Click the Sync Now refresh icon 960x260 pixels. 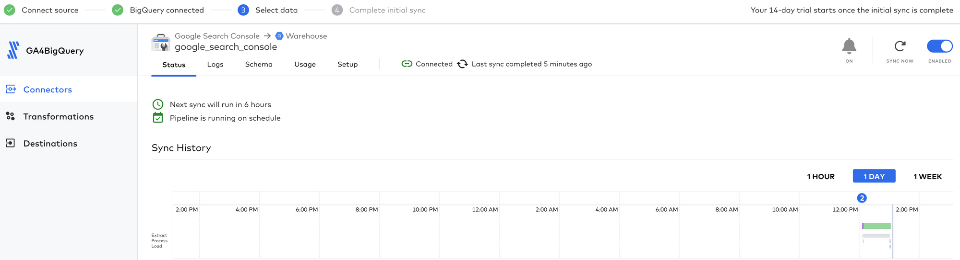tap(900, 46)
